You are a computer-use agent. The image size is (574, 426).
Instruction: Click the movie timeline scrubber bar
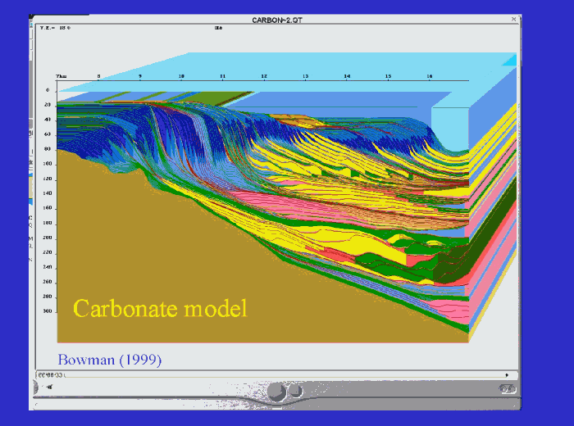pyautogui.click(x=279, y=374)
